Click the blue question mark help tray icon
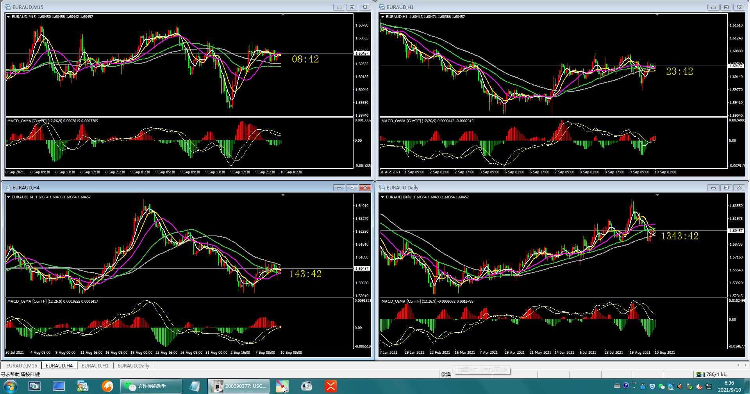This screenshot has height=394, width=750. point(626,386)
